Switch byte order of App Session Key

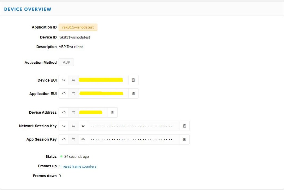tap(73, 139)
